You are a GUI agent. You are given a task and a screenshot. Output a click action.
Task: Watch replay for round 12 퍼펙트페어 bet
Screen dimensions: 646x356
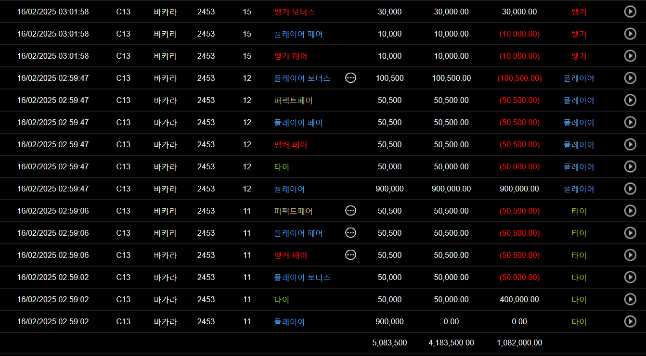630,100
